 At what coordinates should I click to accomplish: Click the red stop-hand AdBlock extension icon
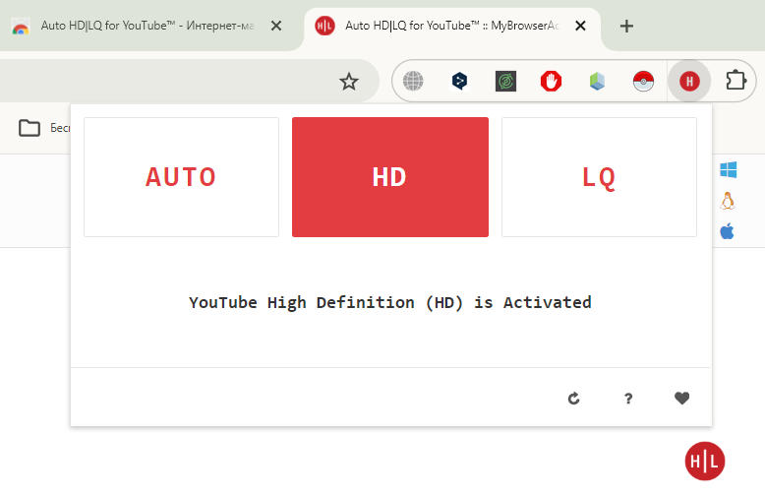pos(551,82)
